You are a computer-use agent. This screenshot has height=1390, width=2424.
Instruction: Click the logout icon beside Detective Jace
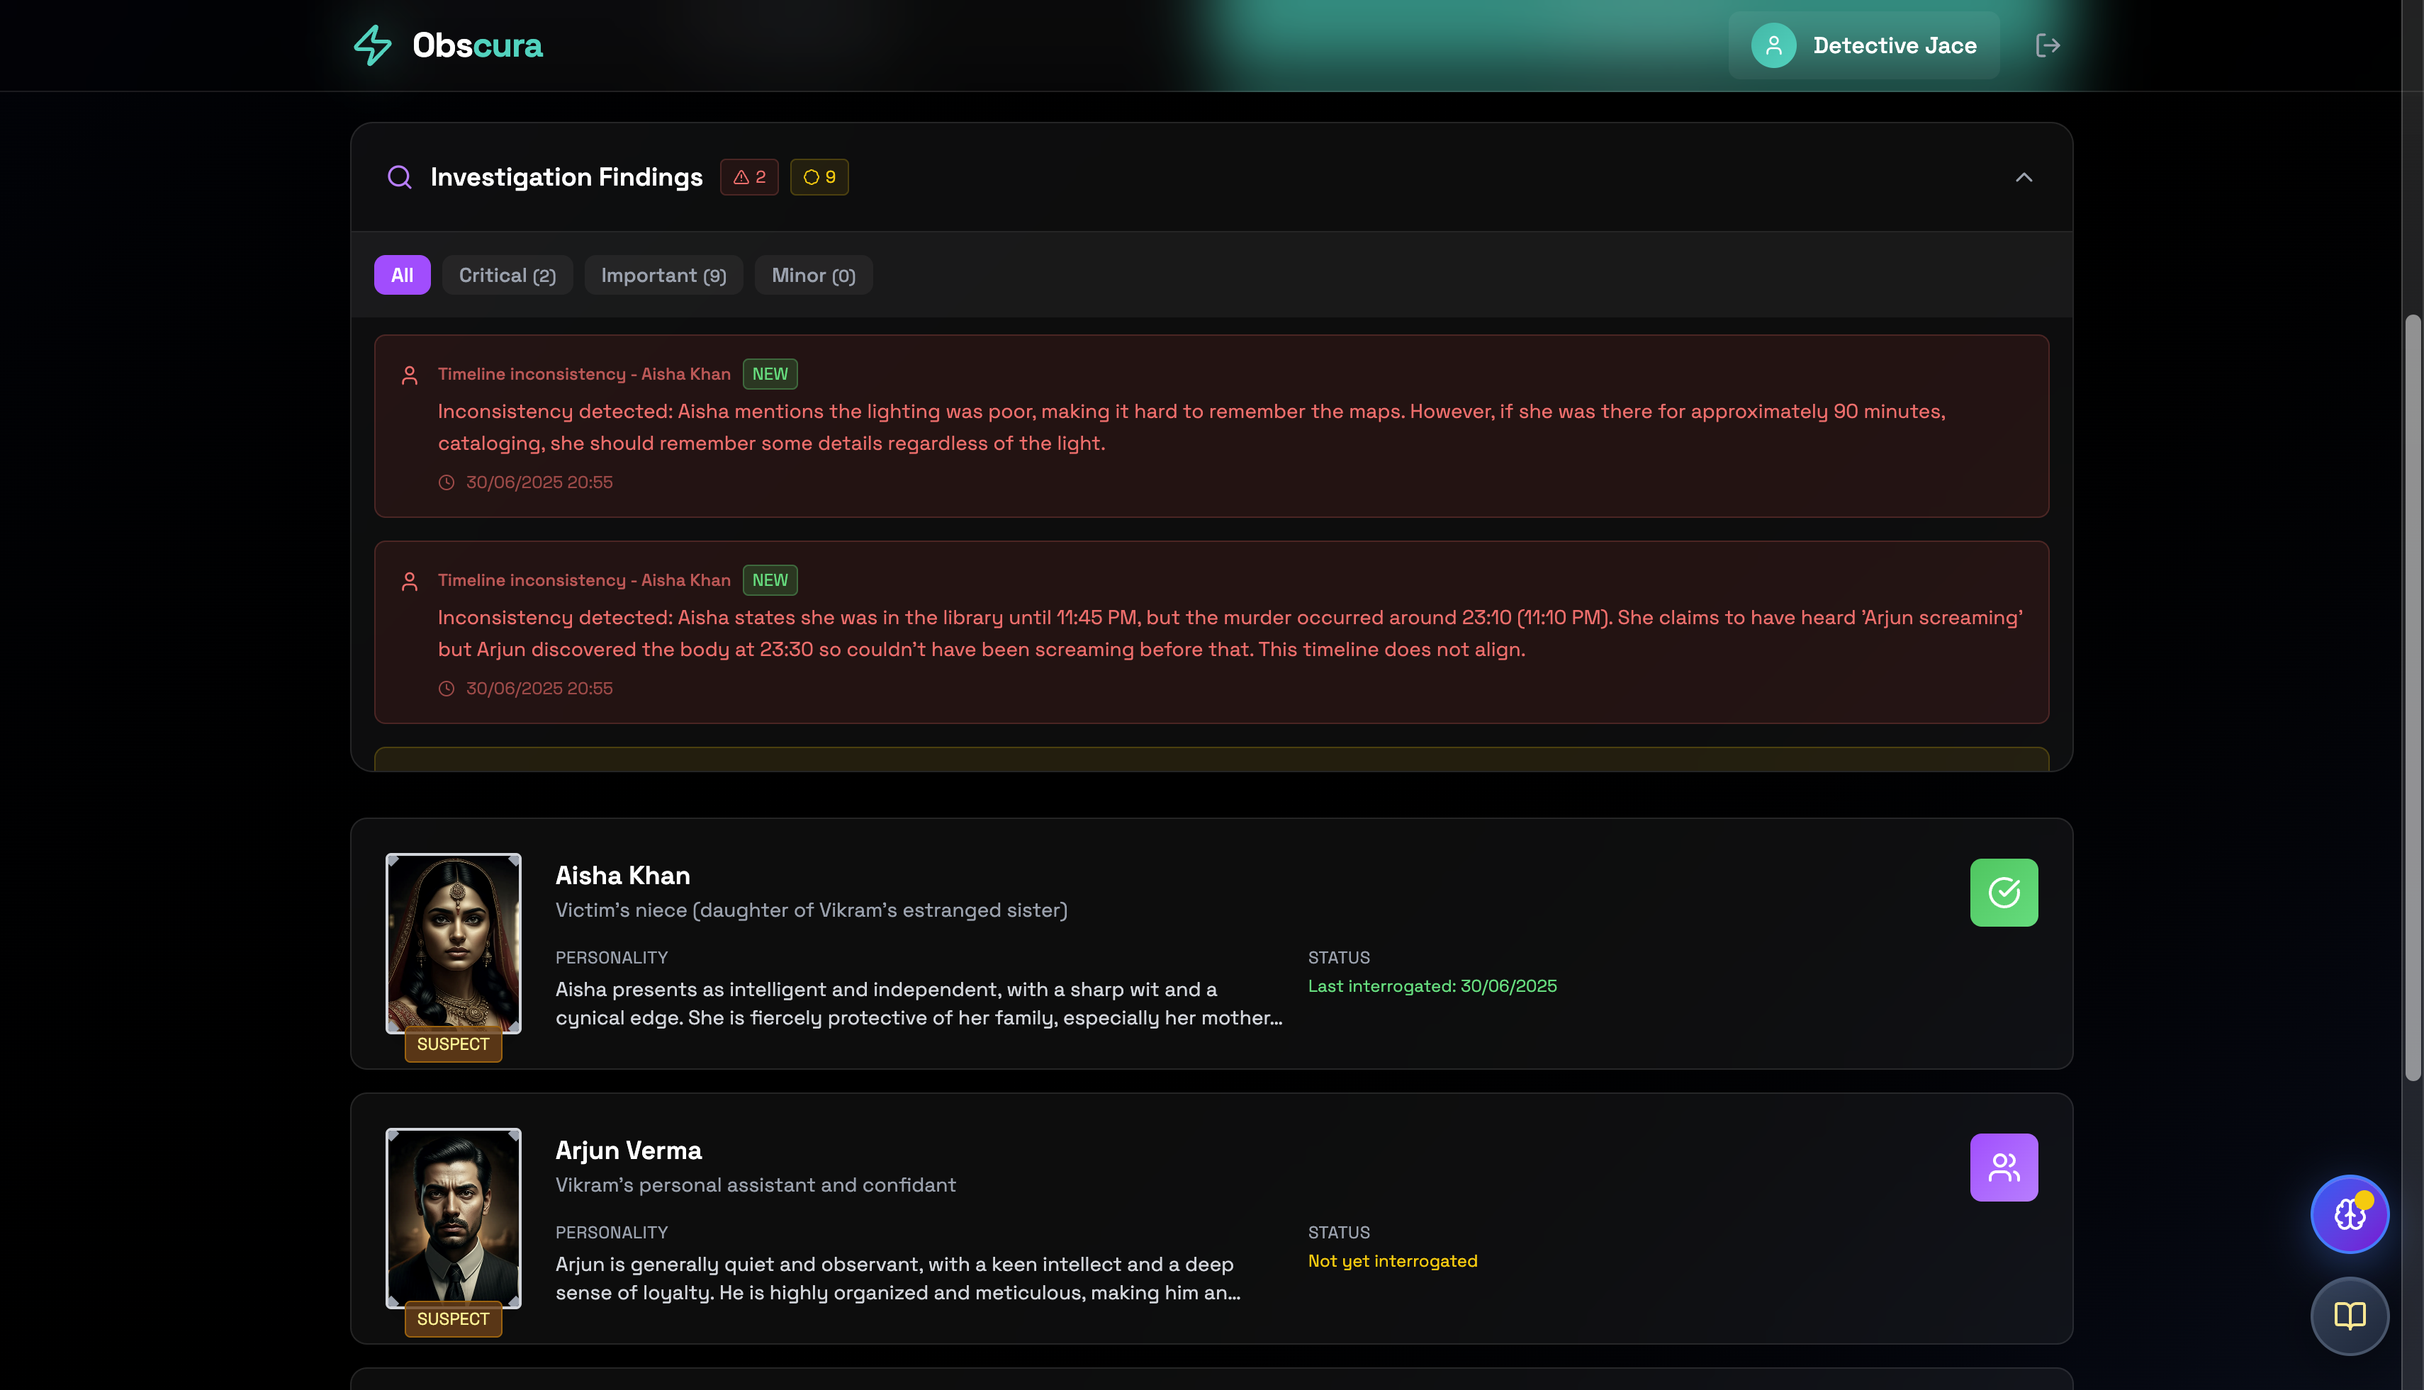point(2047,45)
